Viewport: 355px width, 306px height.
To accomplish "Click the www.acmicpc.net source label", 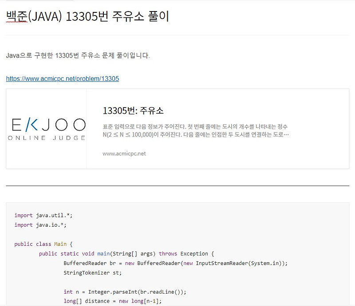I will point(124,154).
